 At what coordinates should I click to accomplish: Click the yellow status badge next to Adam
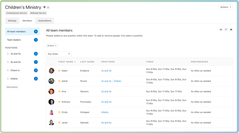[x=59, y=71]
